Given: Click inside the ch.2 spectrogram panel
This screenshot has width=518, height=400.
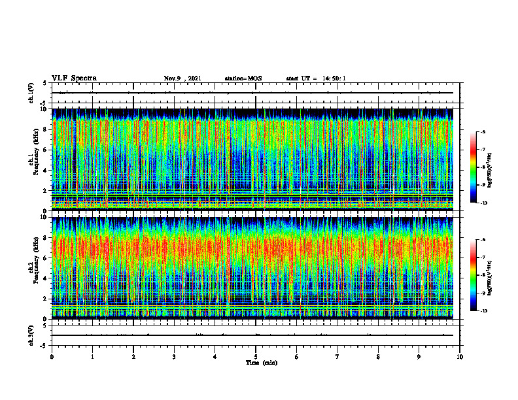Looking at the screenshot, I should [x=252, y=268].
